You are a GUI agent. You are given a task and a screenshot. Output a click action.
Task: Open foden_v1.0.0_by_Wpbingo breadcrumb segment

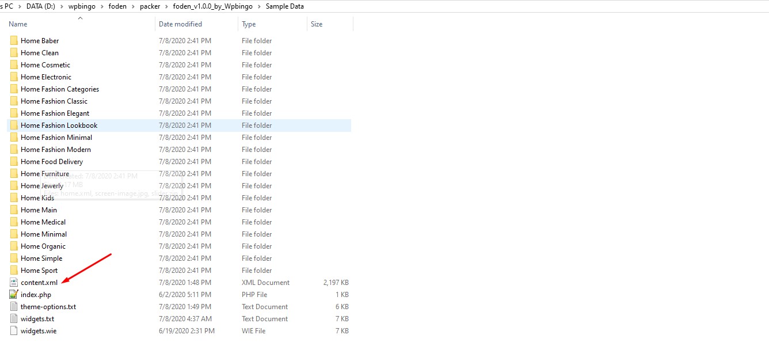212,6
